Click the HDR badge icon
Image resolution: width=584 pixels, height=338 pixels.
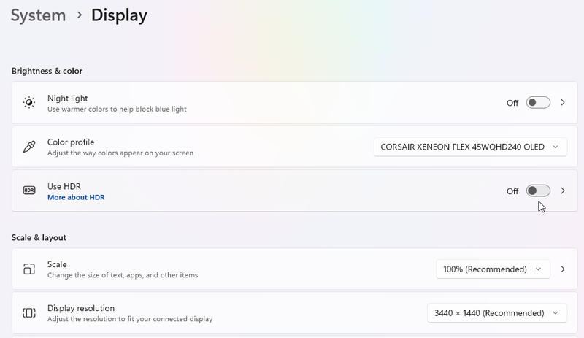pyautogui.click(x=29, y=191)
